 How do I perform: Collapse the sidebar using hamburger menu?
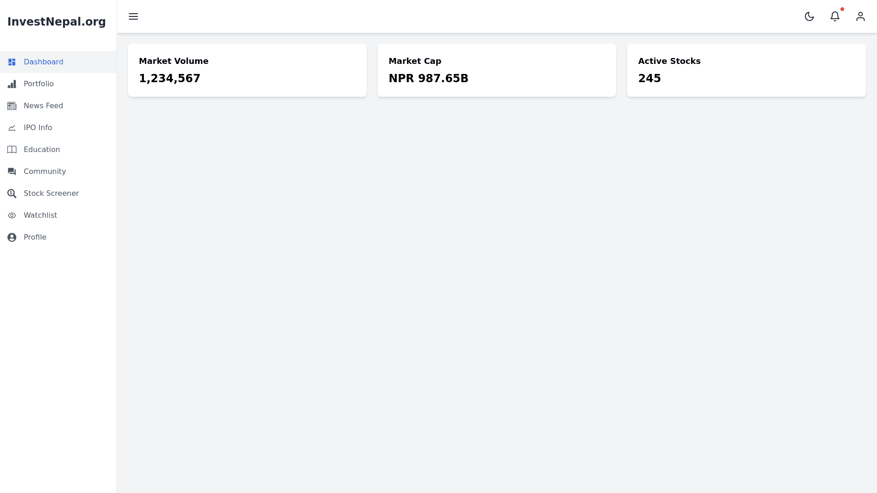[133, 16]
